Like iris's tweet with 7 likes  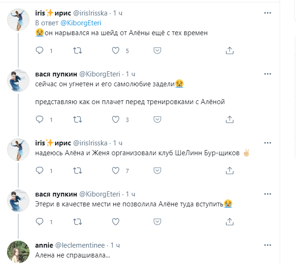[115, 171]
